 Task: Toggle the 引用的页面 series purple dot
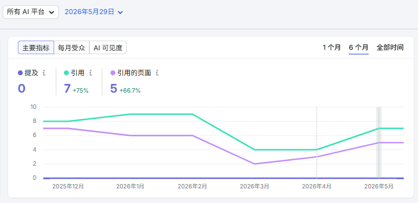[113, 73]
